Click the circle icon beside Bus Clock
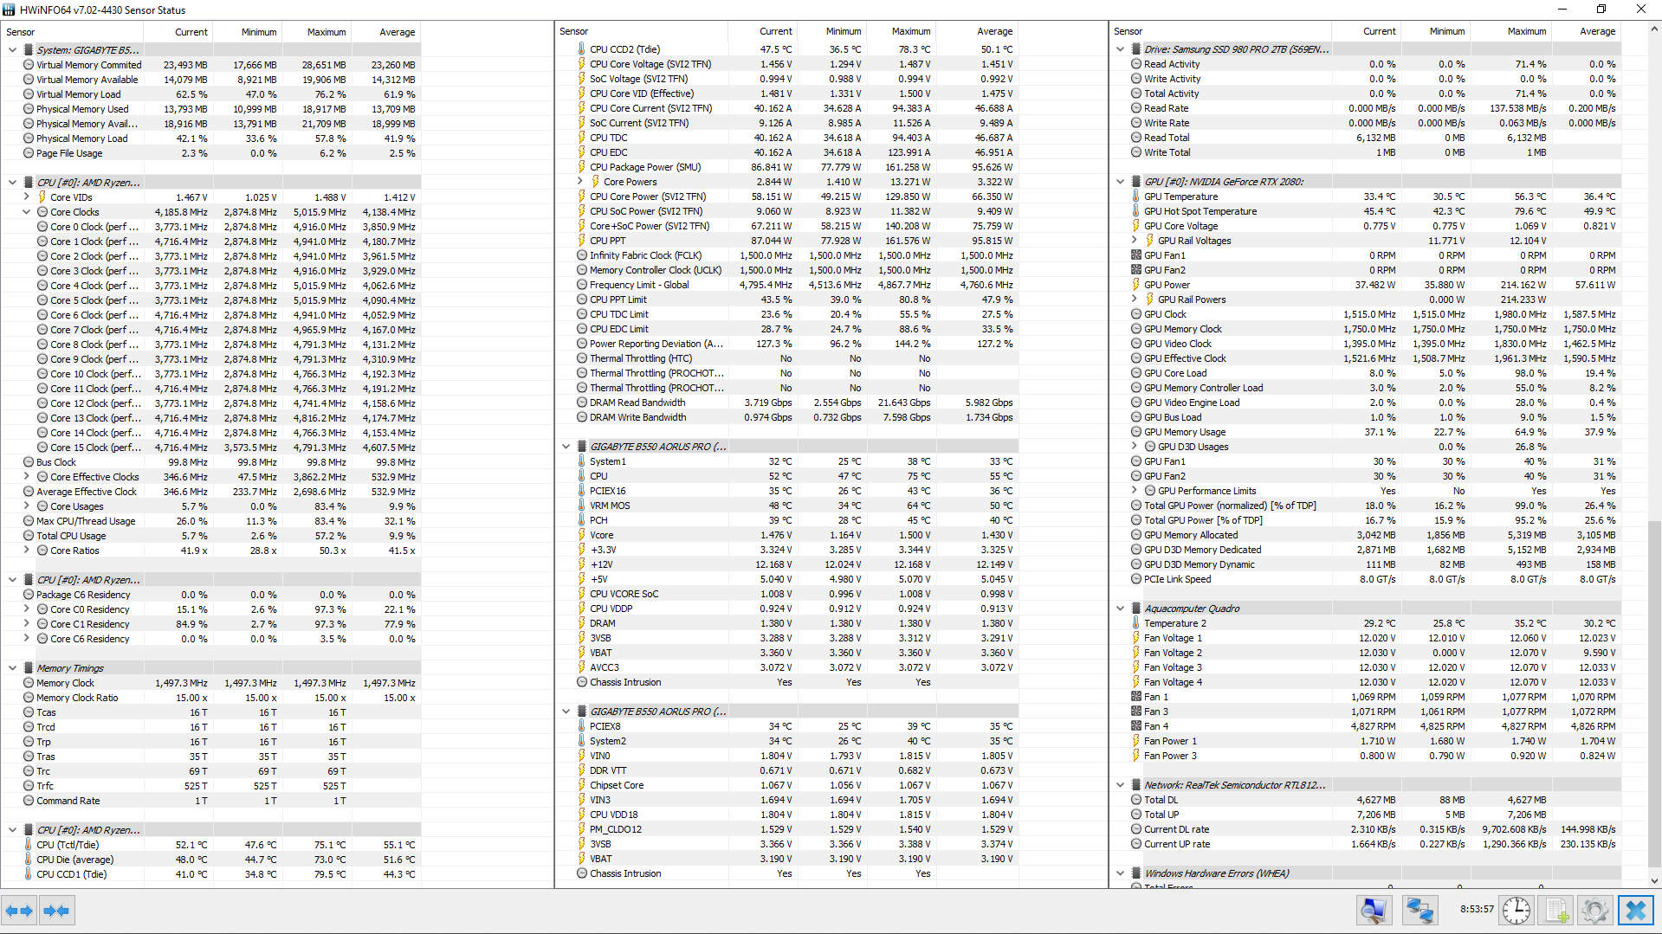The width and height of the screenshot is (1662, 934). 29,462
